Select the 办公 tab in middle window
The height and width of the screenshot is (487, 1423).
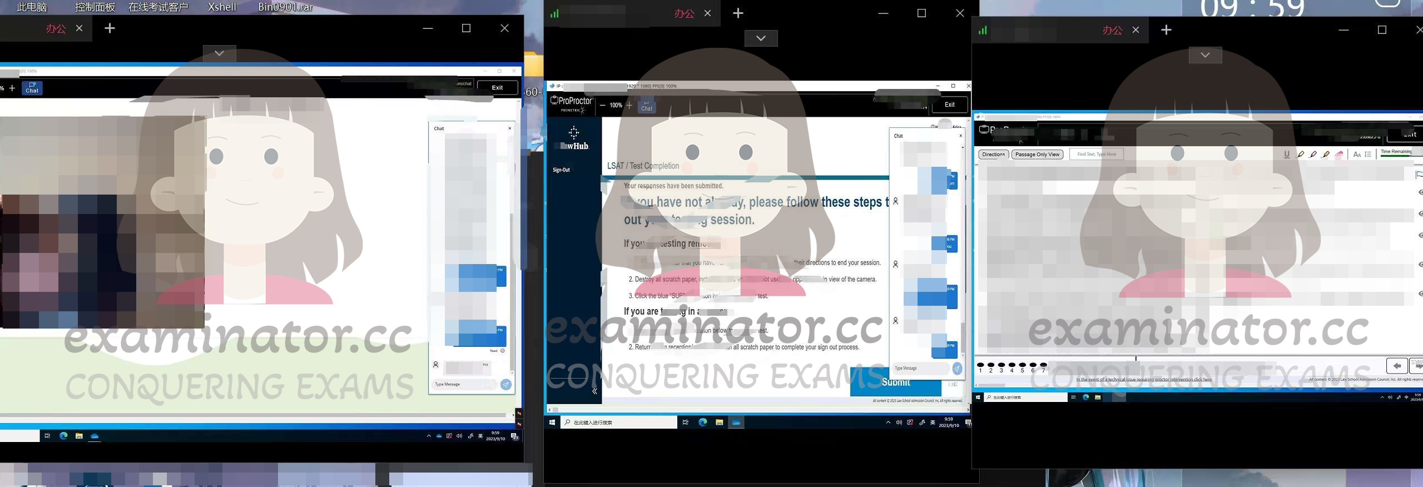click(x=684, y=13)
